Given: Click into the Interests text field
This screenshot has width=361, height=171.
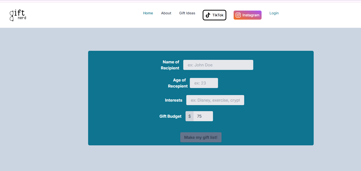Looking at the screenshot, I should click(215, 100).
